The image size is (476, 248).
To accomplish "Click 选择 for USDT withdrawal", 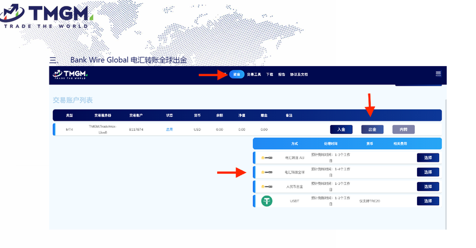I will coord(428,201).
